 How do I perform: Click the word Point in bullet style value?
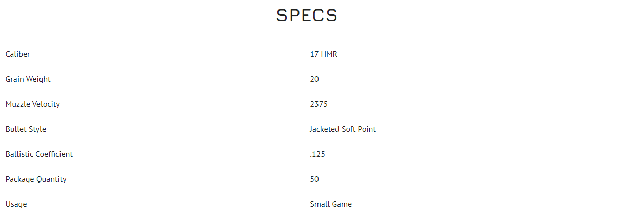pyautogui.click(x=367, y=129)
